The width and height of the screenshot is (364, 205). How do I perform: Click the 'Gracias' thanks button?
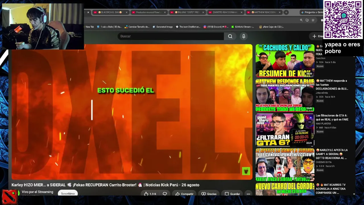pyautogui.click(x=209, y=194)
